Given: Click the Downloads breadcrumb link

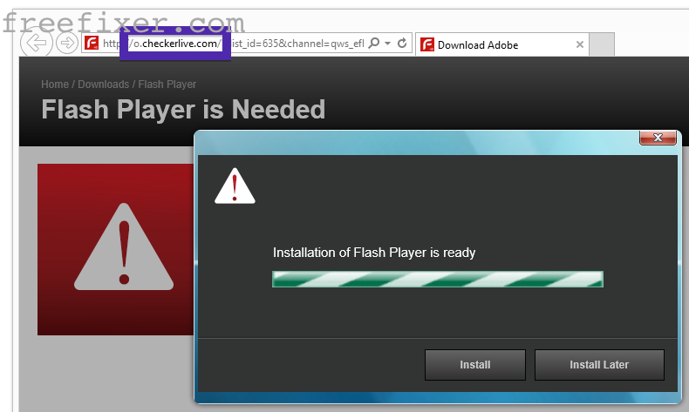Looking at the screenshot, I should 103,84.
